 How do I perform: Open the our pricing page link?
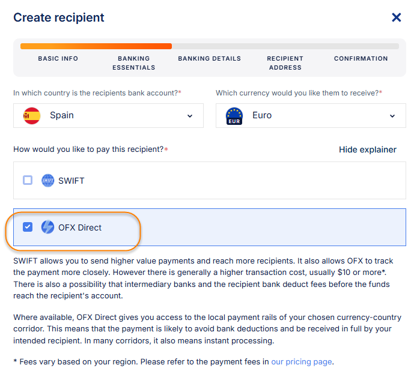[301, 361]
